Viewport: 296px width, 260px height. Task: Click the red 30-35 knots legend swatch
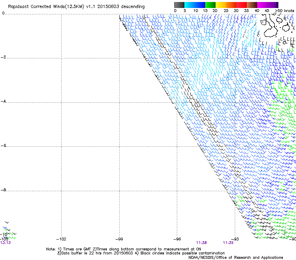click(x=242, y=5)
